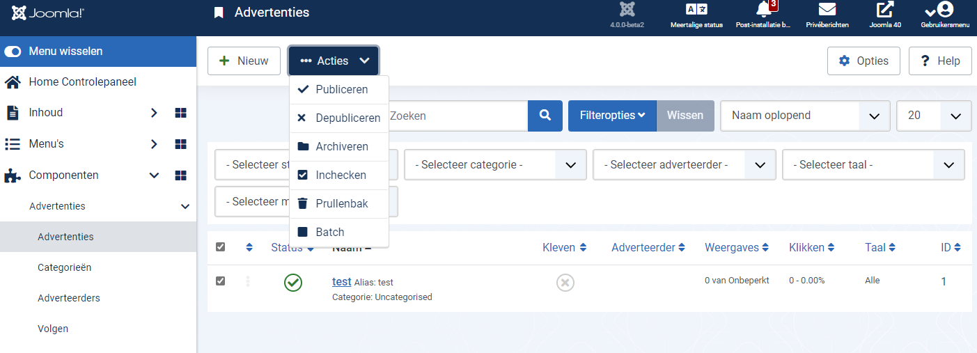Toggle the Menu wisselen switch

(x=13, y=52)
